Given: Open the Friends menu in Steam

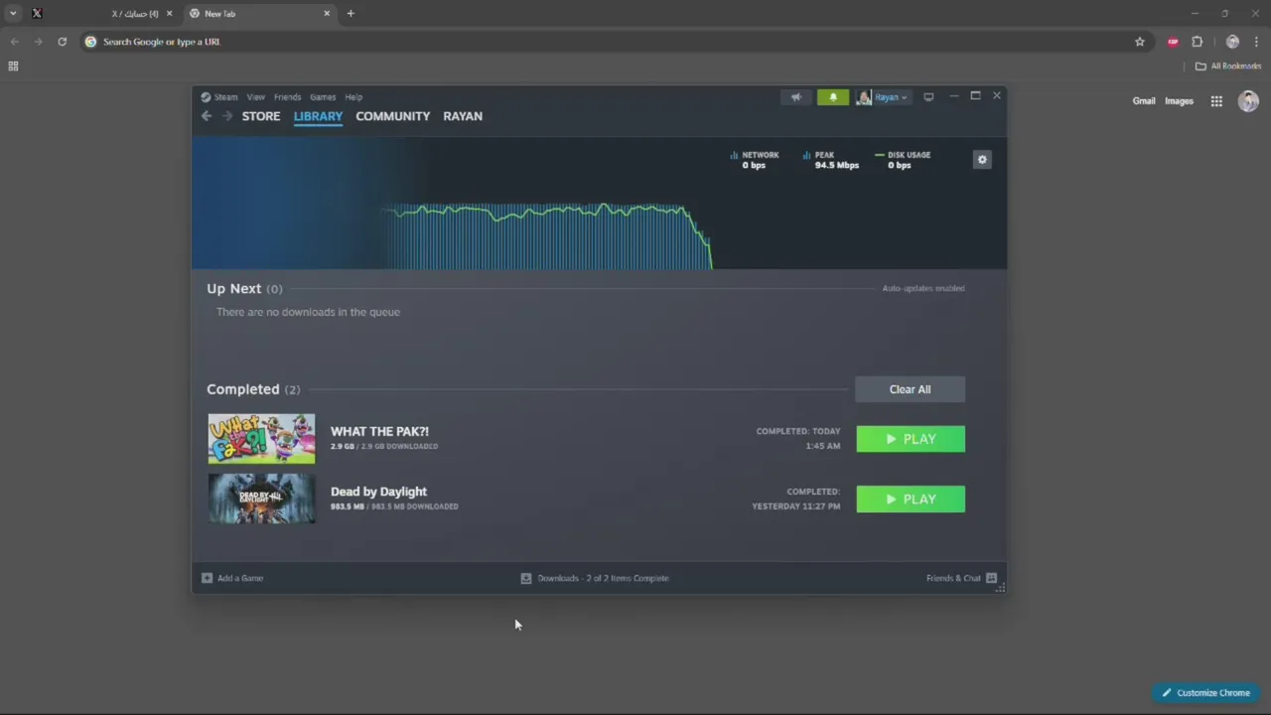Looking at the screenshot, I should [x=287, y=97].
